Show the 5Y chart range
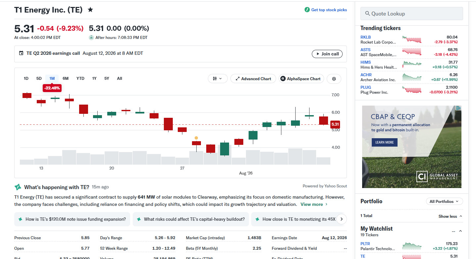 tap(107, 79)
